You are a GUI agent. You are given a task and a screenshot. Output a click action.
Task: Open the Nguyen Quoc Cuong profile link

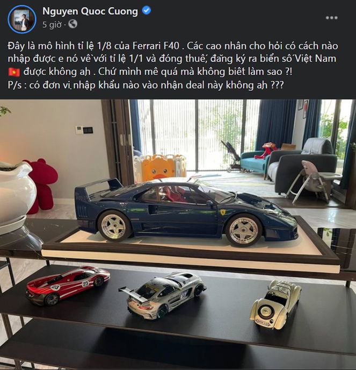click(90, 11)
